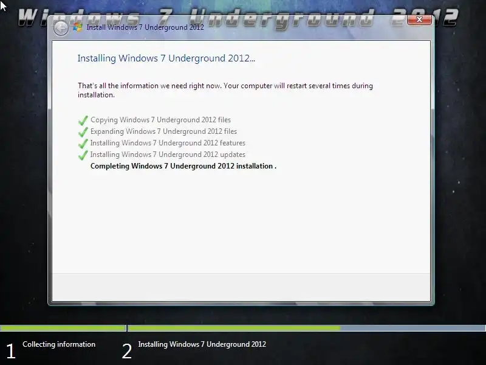This screenshot has width=486, height=365.
Task: Select 'Copying Windows 7 Underground 2012 files' text
Action: point(160,120)
